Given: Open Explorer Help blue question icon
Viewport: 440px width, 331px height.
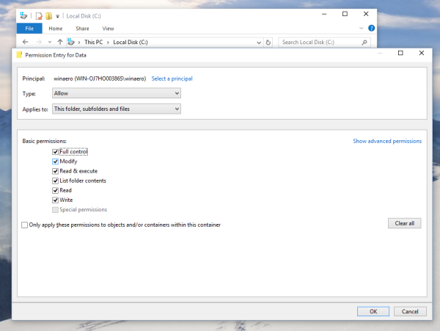Looking at the screenshot, I should pos(371,28).
